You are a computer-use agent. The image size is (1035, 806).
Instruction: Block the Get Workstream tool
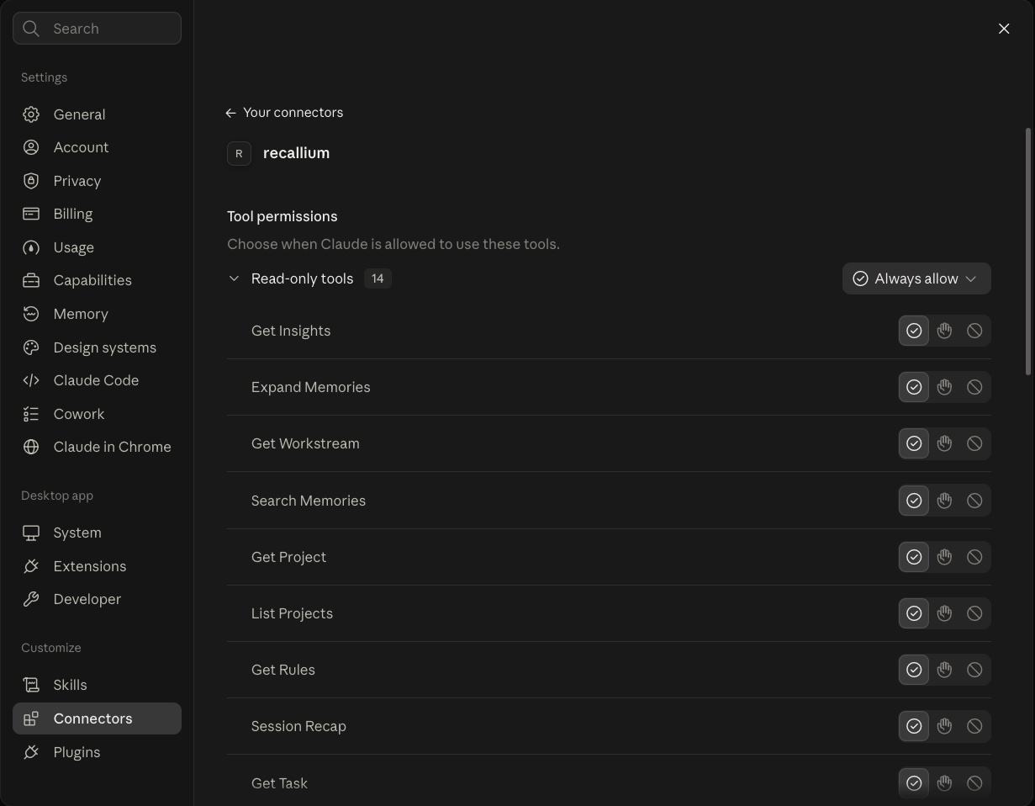(x=974, y=443)
